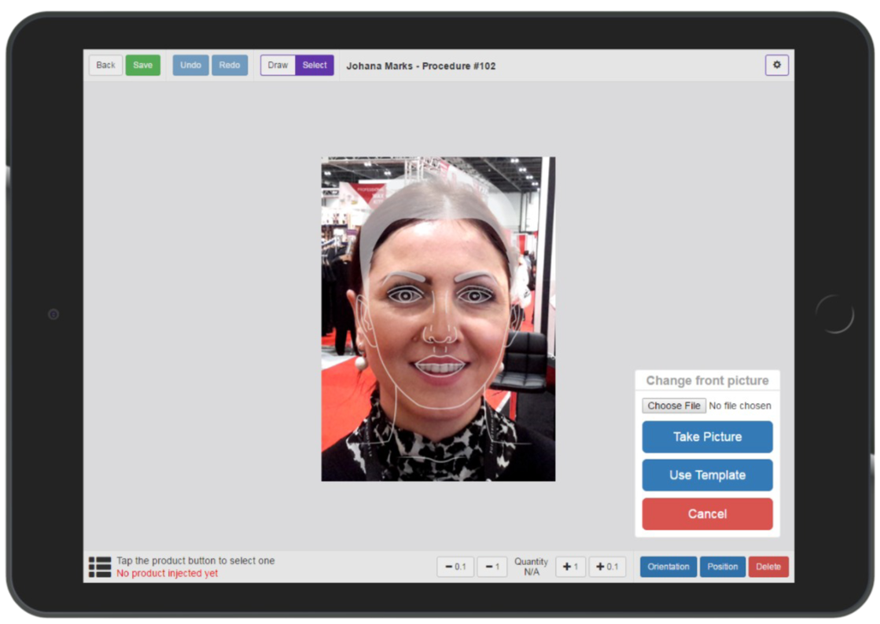
Task: Open the Position options
Action: pos(722,567)
